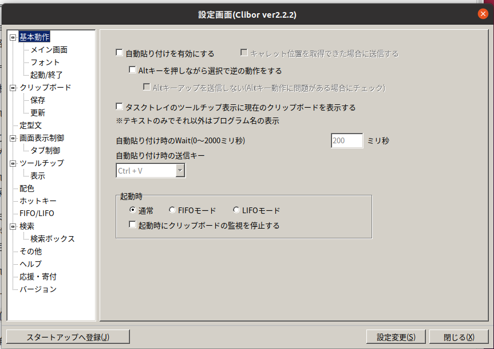
Task: Collapse the 基本動作 tree node
Action: (x=13, y=37)
